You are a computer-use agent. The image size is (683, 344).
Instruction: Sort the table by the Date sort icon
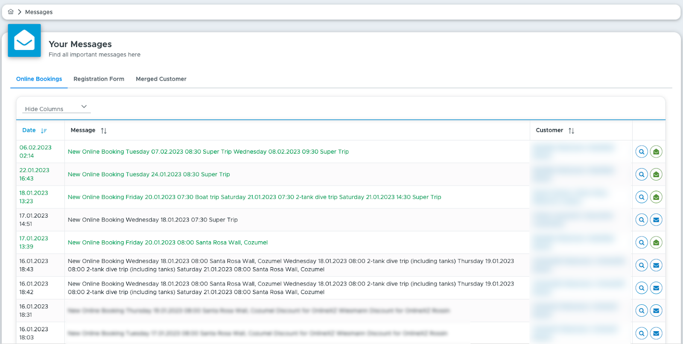click(44, 131)
